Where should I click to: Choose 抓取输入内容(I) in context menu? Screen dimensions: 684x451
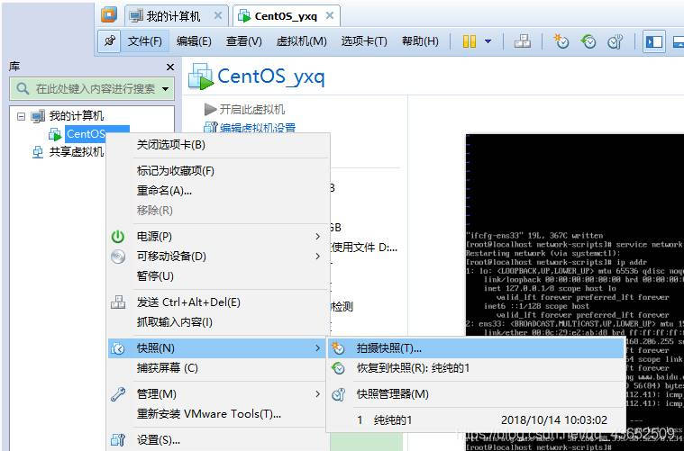[218, 322]
